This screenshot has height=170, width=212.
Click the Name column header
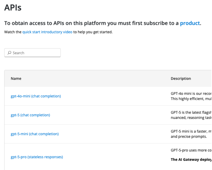tap(16, 78)
